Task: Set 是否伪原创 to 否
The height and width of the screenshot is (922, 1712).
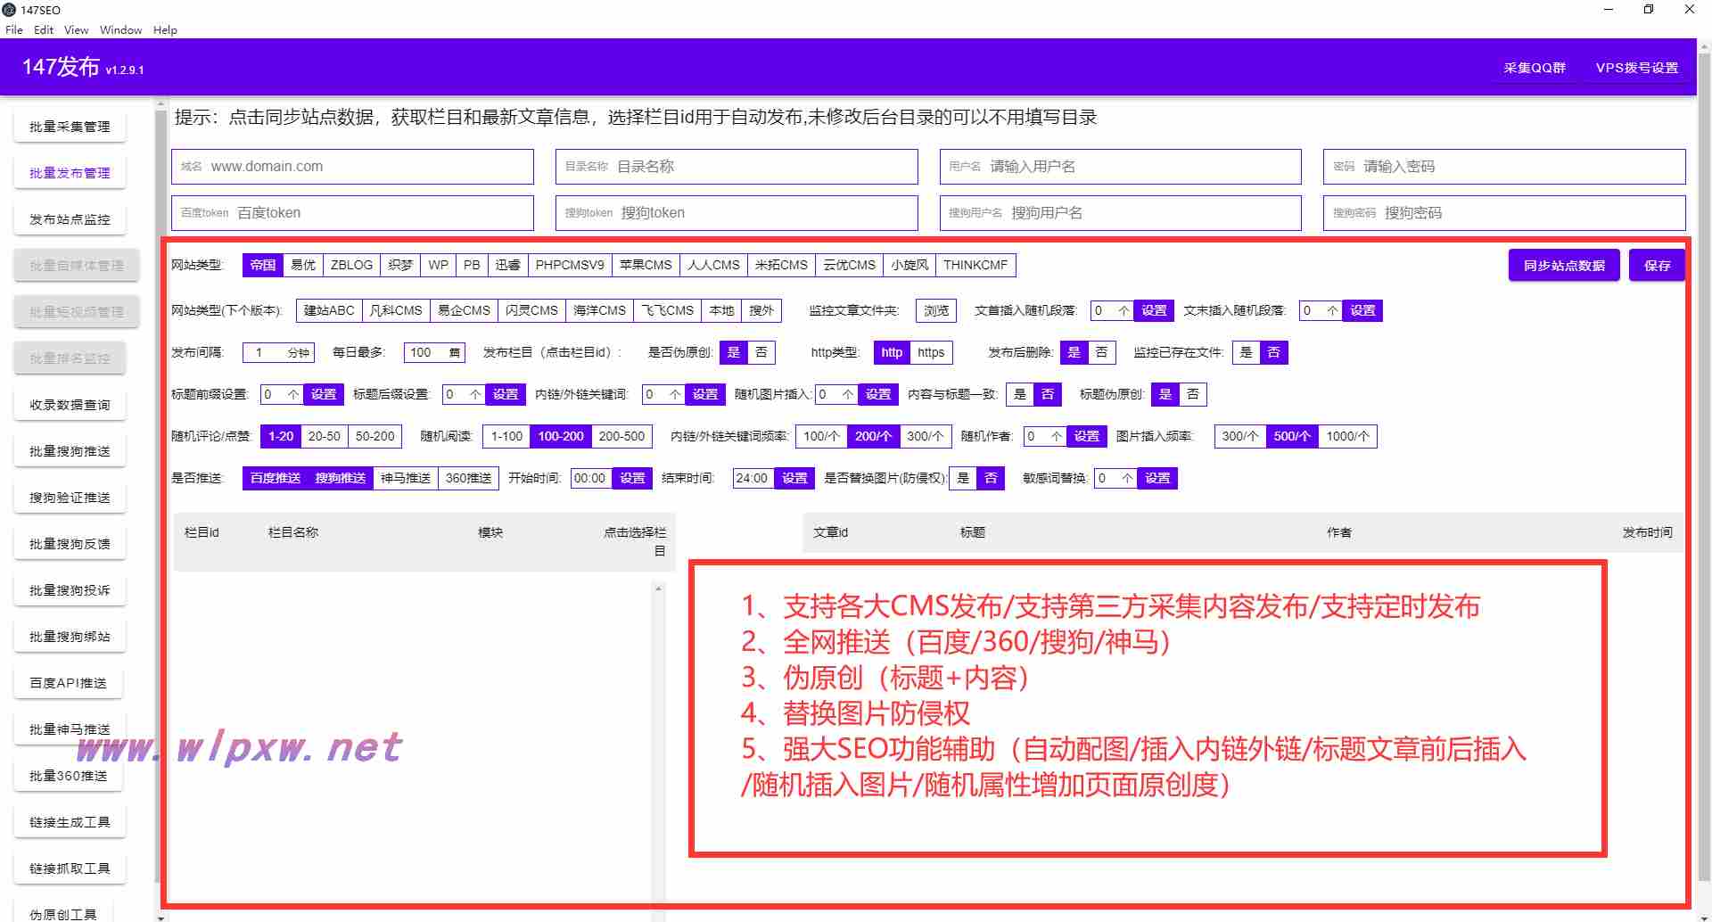Action: pyautogui.click(x=761, y=352)
